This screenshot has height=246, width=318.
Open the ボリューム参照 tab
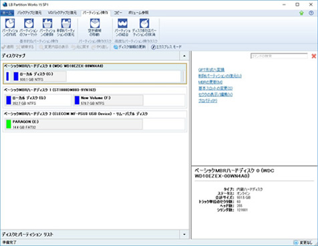(138, 13)
